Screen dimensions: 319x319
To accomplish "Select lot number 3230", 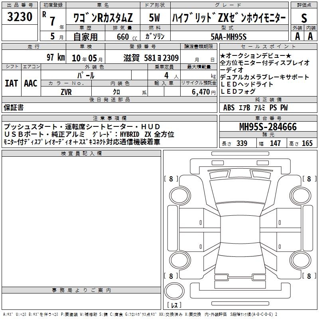I will 20,17.
